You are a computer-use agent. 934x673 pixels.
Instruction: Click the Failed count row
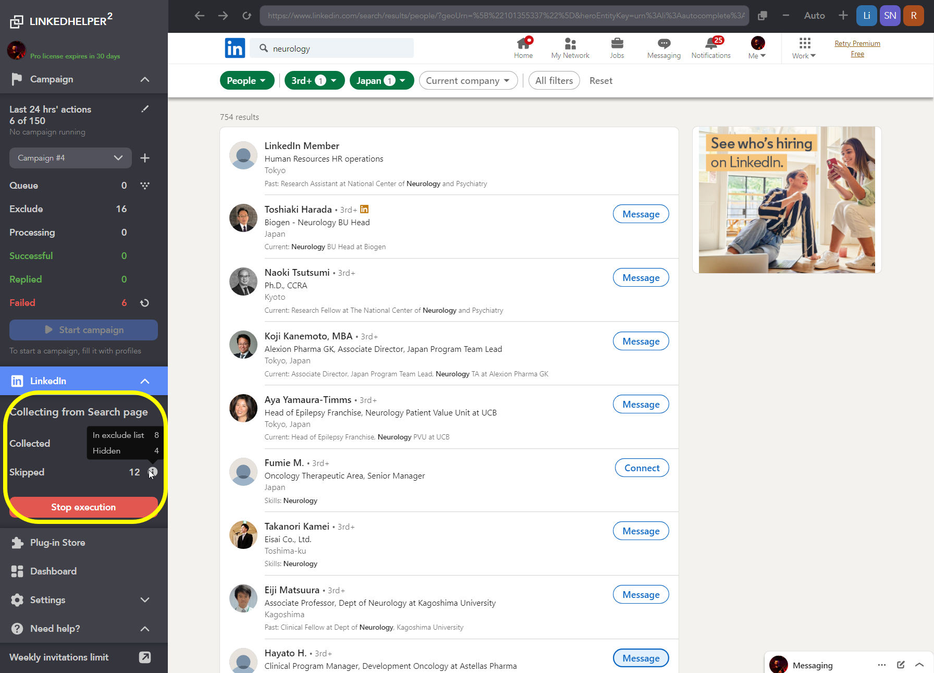pyautogui.click(x=68, y=303)
